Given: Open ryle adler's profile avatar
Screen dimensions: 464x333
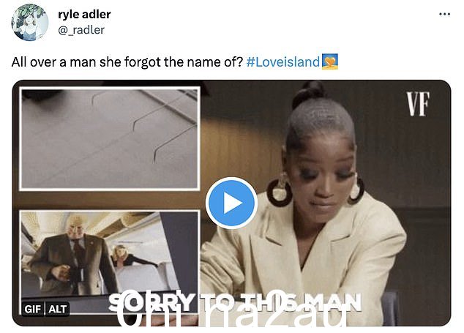Looking at the screenshot, I should [29, 23].
